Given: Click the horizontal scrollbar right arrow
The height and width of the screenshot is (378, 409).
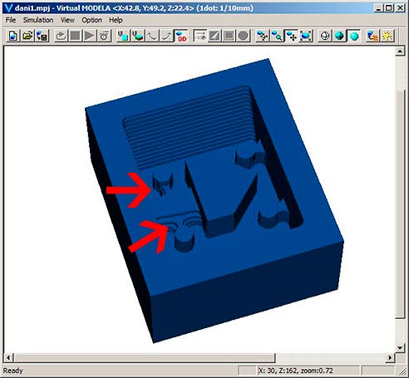Looking at the screenshot, I should coord(390,357).
